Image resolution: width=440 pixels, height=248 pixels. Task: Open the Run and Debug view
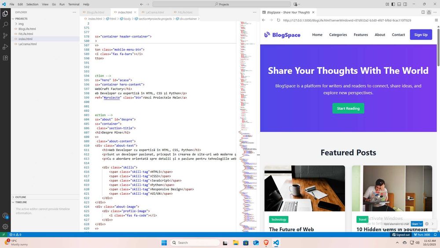click(5, 47)
